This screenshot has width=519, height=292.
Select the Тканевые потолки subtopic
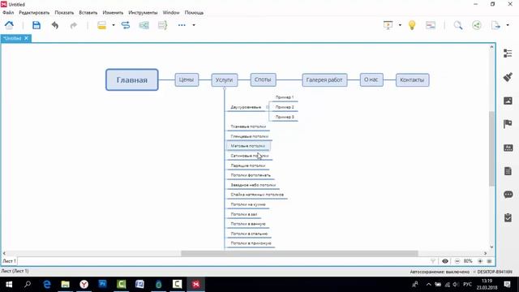click(x=248, y=127)
